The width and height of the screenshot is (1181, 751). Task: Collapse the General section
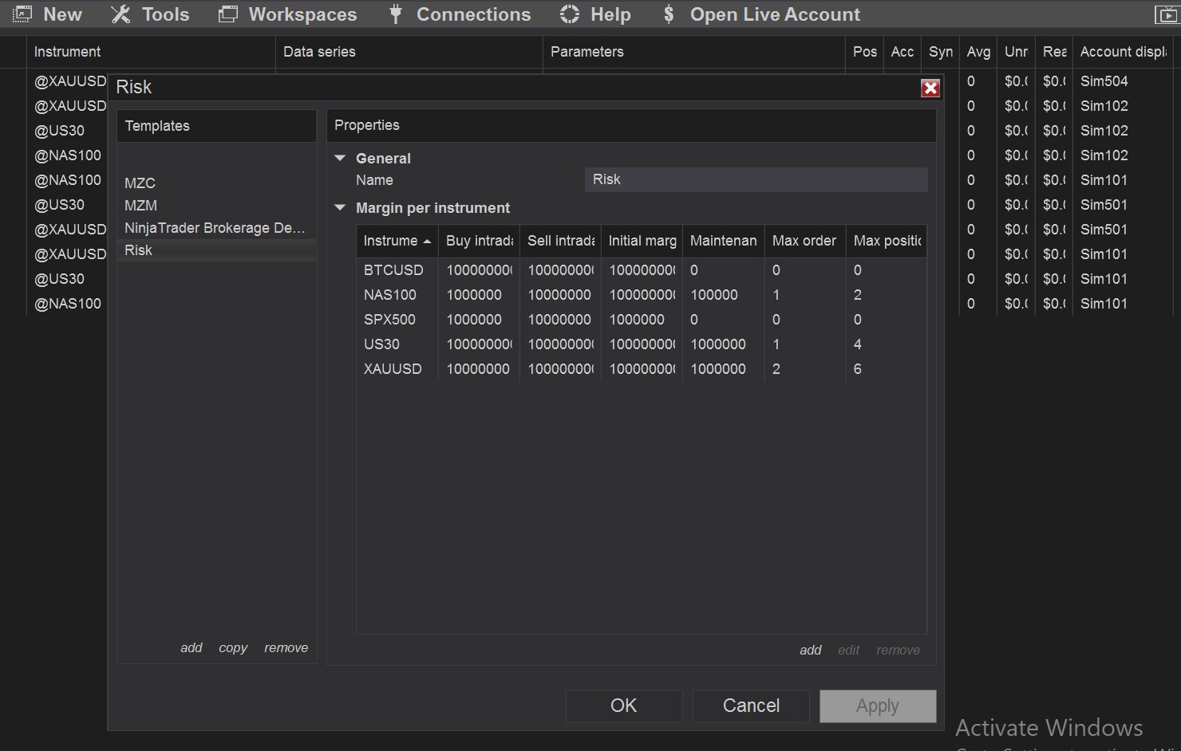click(341, 158)
